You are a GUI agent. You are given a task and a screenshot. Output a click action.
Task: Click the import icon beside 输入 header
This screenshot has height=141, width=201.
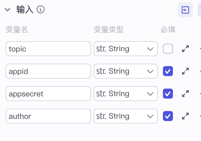pos(185,10)
